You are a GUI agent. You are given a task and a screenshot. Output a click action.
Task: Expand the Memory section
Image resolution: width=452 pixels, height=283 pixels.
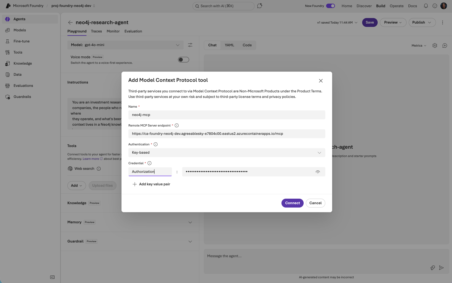(x=190, y=223)
